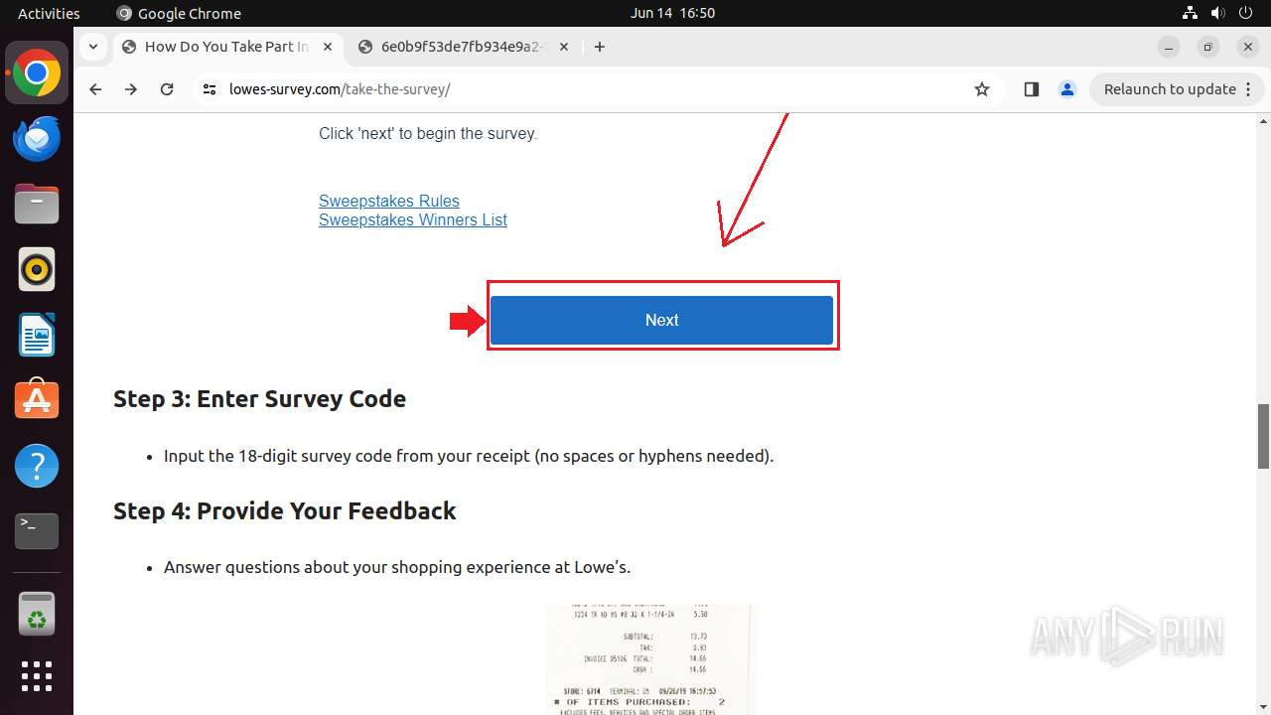This screenshot has width=1271, height=715.
Task: Go forward to next page
Action: (131, 89)
